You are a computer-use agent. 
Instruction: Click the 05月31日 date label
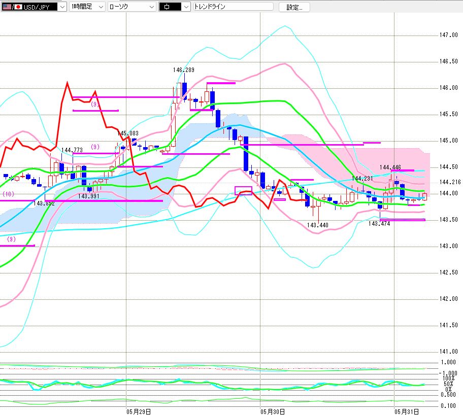[407, 412]
